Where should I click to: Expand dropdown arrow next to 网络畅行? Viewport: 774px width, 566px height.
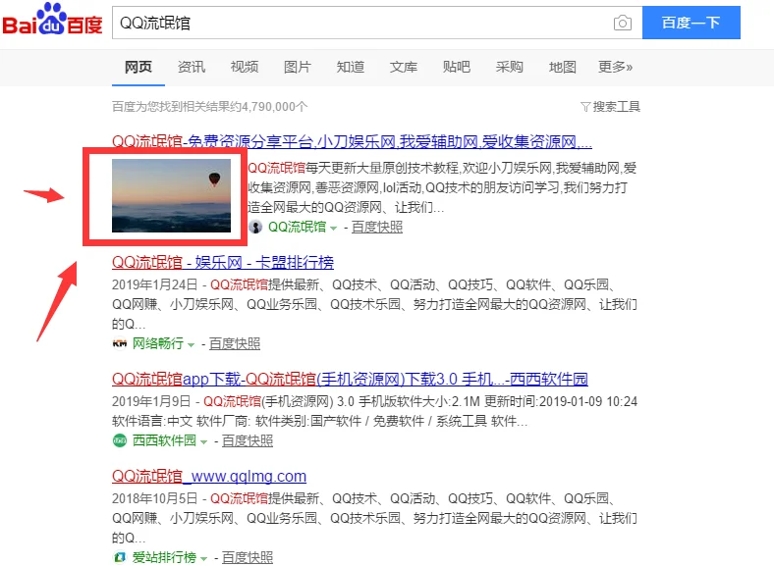pyautogui.click(x=191, y=344)
